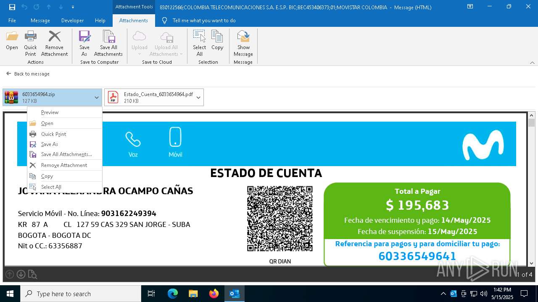Click payment reference 60336549641
Screen dimensions: 538x302
click(x=417, y=256)
